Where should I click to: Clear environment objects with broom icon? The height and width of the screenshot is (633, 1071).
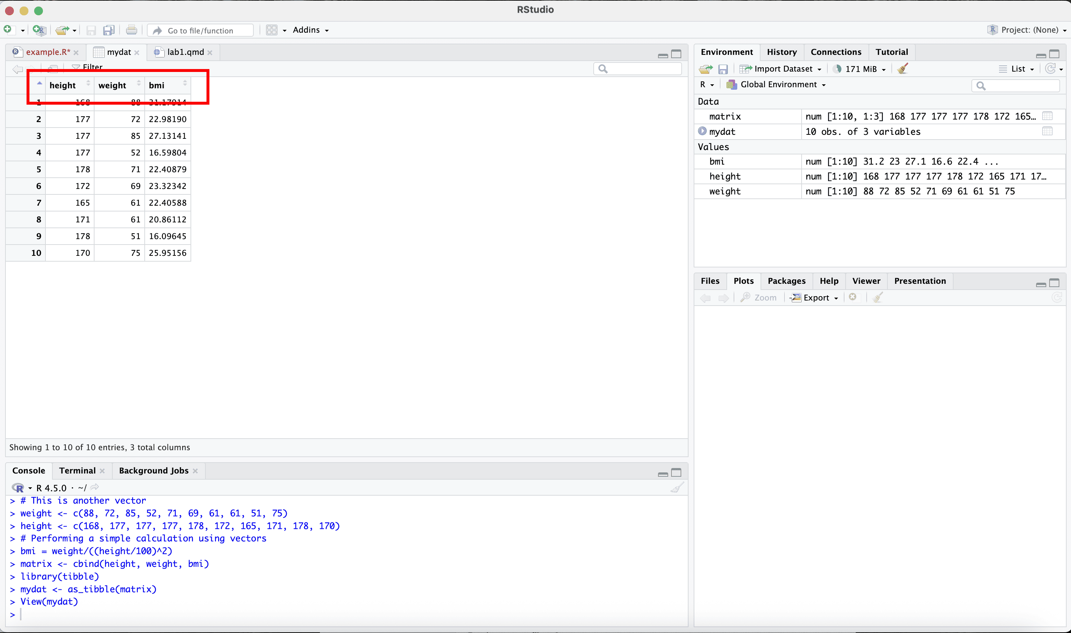point(902,69)
